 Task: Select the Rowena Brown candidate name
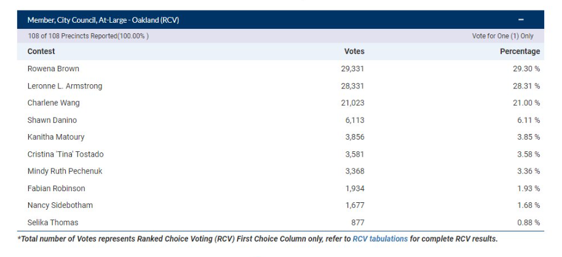53,69
